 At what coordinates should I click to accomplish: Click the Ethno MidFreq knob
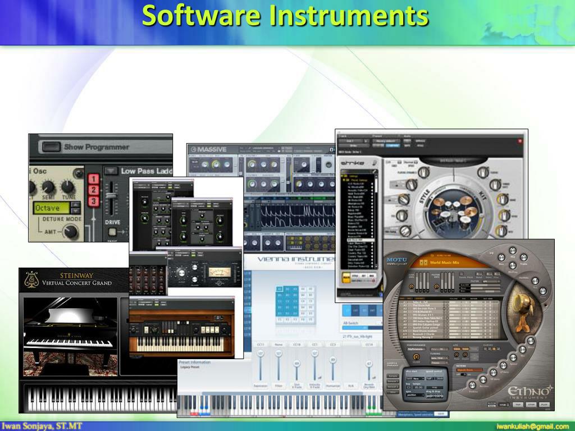[512, 265]
